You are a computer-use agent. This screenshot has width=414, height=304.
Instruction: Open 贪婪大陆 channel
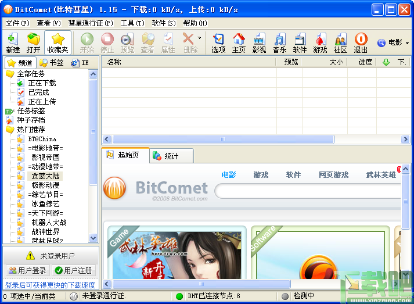45,176
